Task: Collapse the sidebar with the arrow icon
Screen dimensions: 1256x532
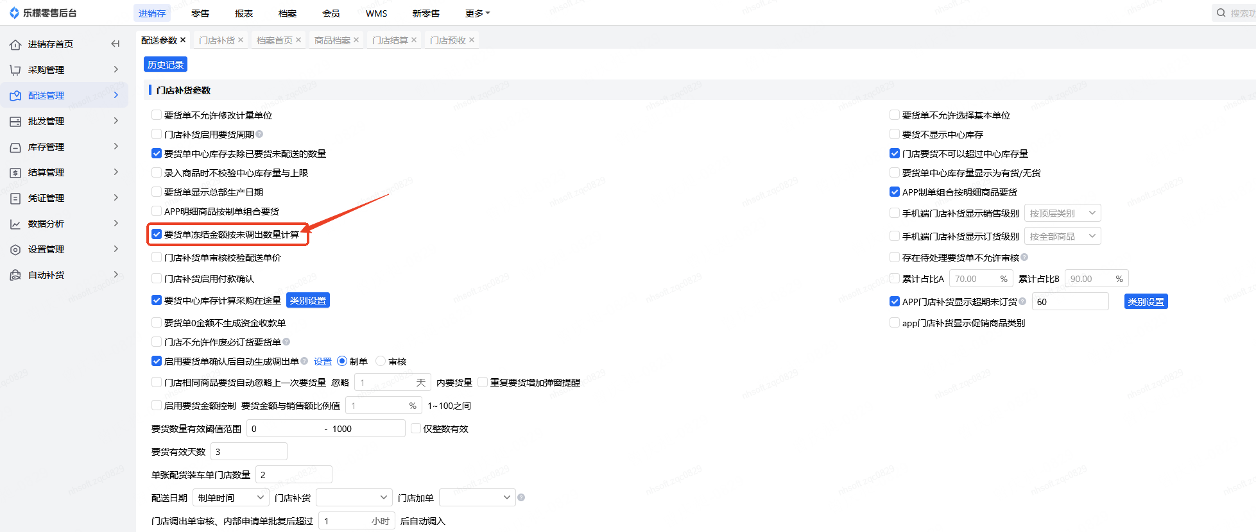Action: [x=116, y=44]
